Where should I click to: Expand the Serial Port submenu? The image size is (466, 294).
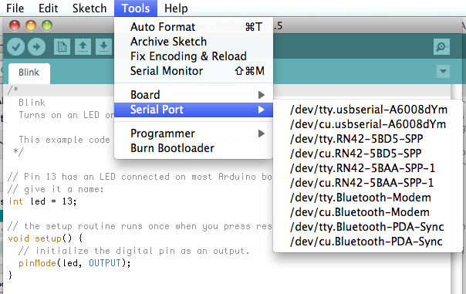pos(194,110)
